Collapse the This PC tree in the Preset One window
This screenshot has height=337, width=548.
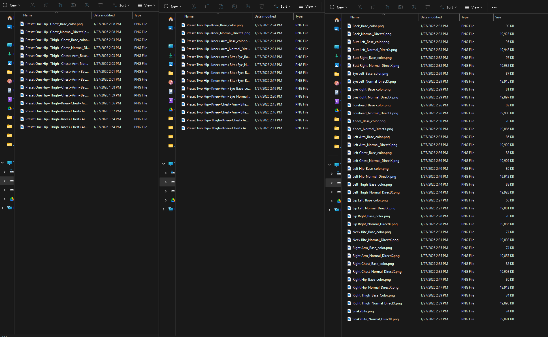[3, 162]
